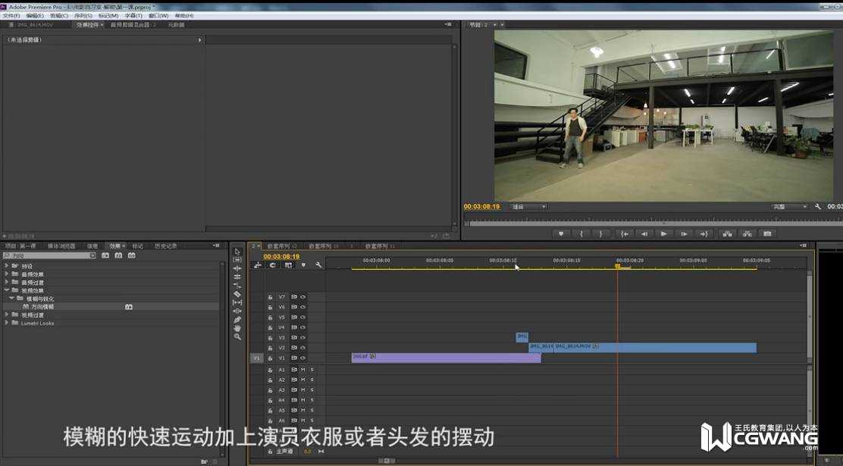Toggle V1 track visibility eye
The image size is (843, 466).
(x=303, y=358)
